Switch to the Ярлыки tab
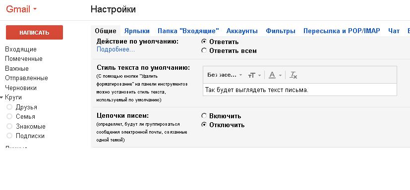Viewport: 410px width, 190px height. (x=137, y=31)
